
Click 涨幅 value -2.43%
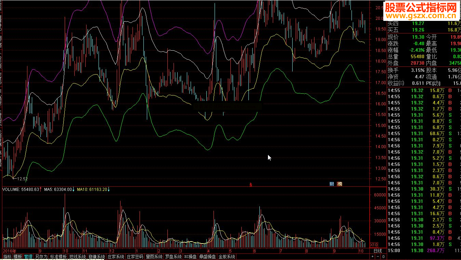pyautogui.click(x=417, y=50)
